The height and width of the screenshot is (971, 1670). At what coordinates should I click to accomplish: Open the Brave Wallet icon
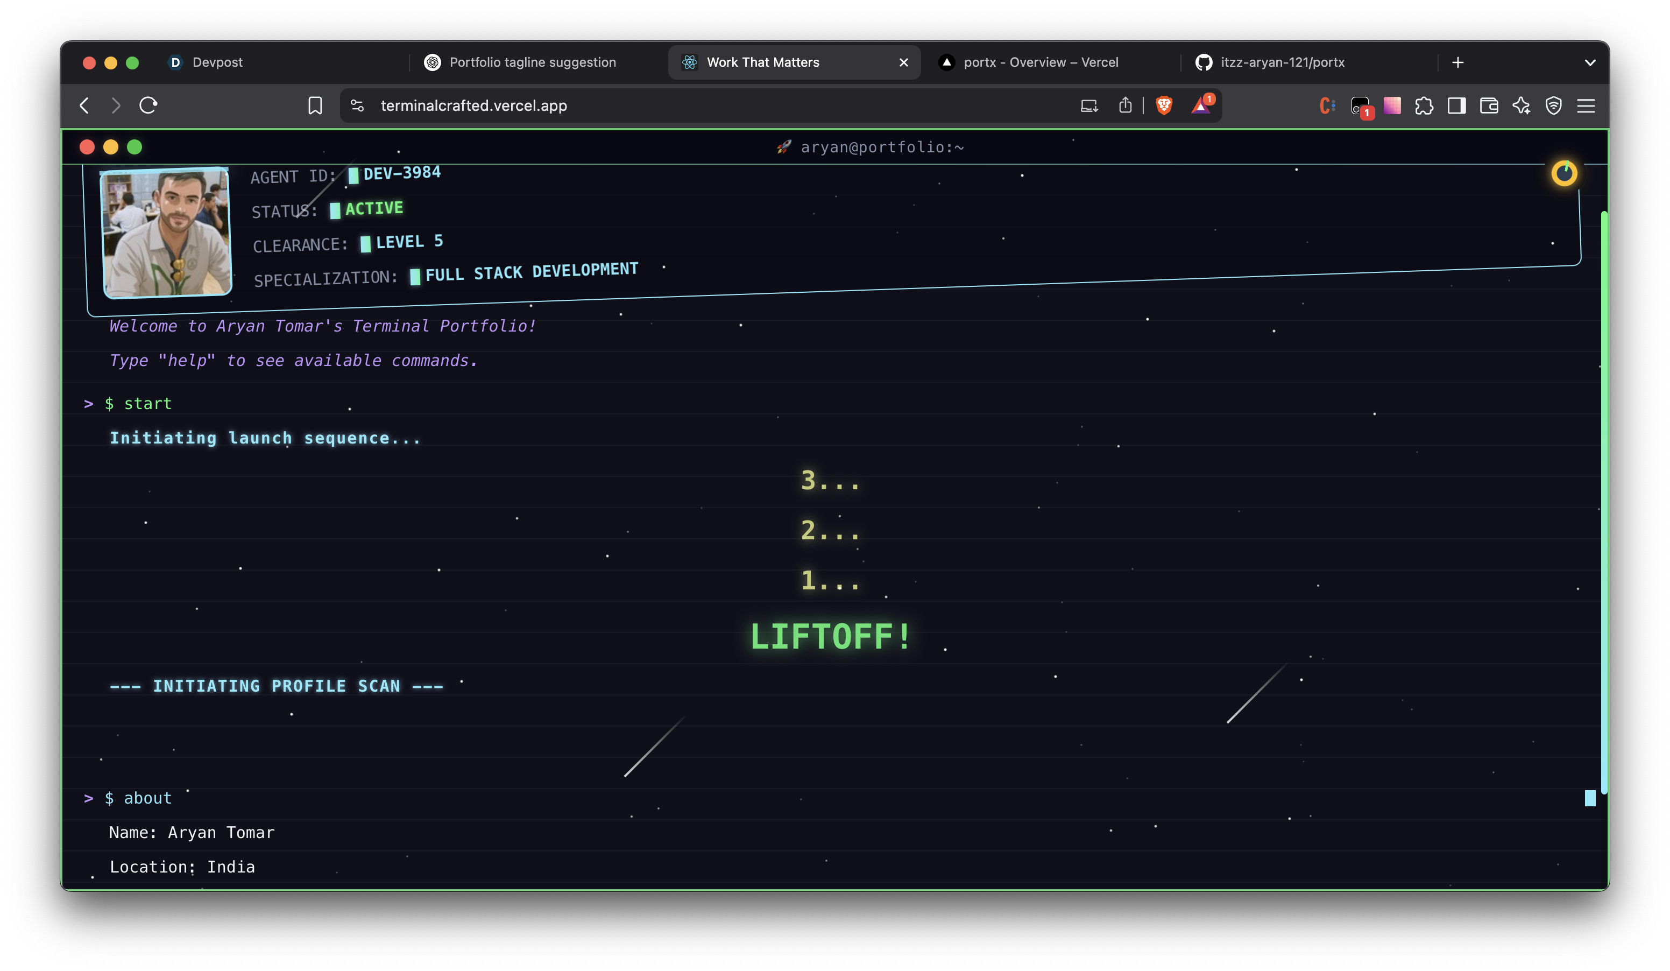[x=1489, y=105]
